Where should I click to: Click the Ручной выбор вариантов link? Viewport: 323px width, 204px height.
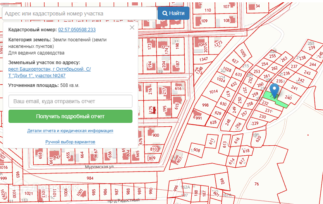70,142
